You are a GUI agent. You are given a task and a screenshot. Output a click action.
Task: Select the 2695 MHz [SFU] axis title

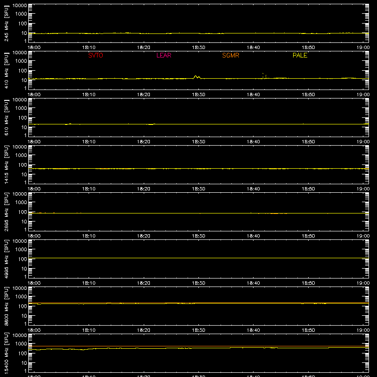tap(6, 212)
